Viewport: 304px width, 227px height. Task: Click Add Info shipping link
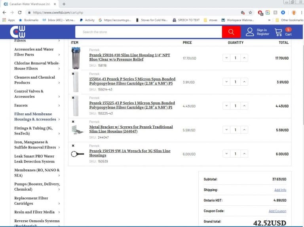(x=280, y=190)
